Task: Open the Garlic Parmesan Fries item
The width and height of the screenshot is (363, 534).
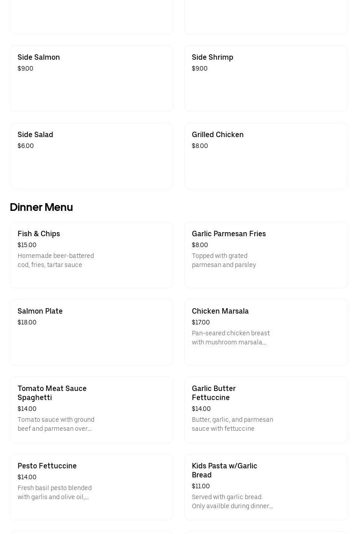Action: [265, 255]
